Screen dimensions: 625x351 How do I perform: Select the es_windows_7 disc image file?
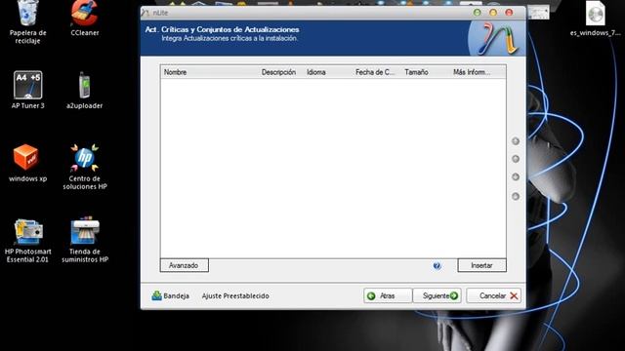click(596, 19)
